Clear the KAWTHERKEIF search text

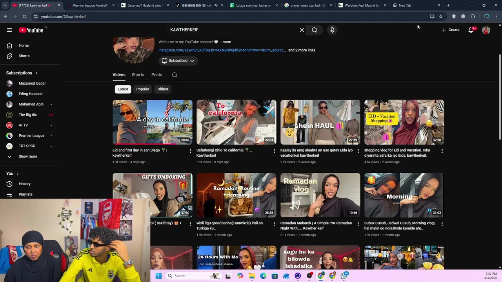[302, 30]
